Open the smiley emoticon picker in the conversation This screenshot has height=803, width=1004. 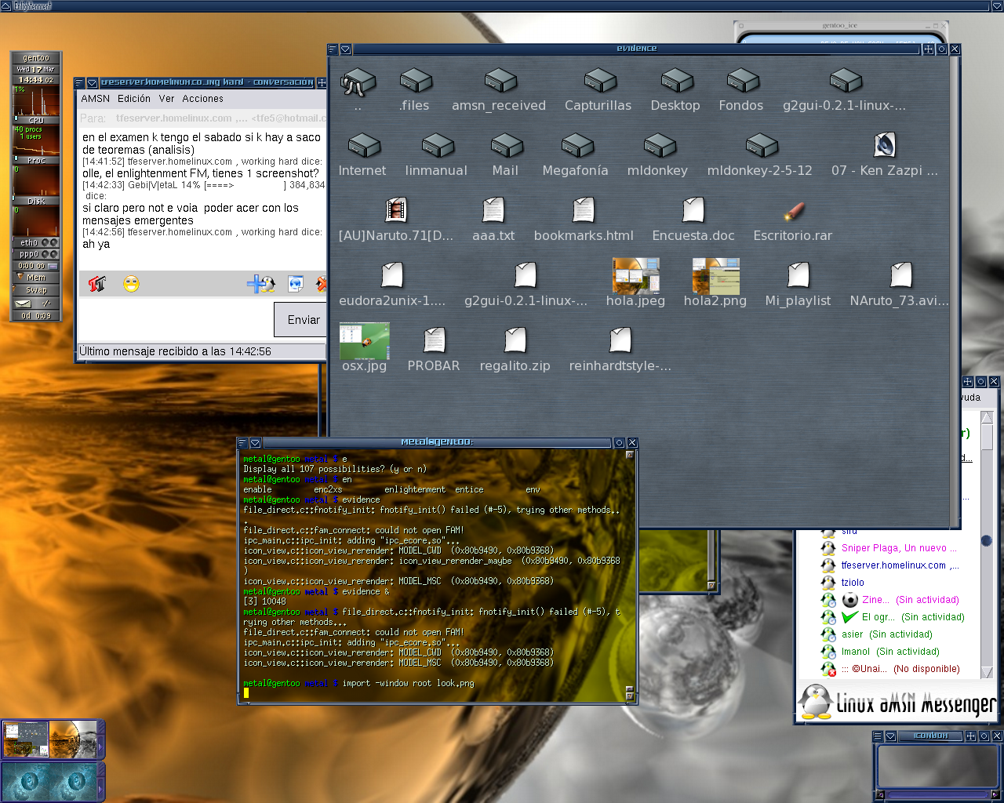click(x=131, y=284)
